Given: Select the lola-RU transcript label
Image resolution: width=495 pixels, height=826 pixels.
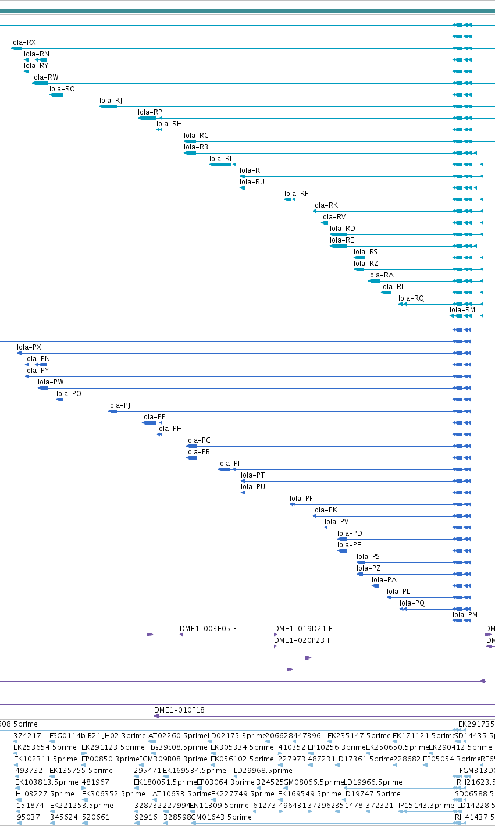Looking at the screenshot, I should tap(252, 182).
